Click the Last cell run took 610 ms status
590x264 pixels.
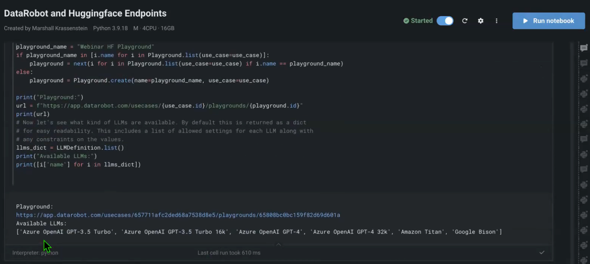(229, 253)
